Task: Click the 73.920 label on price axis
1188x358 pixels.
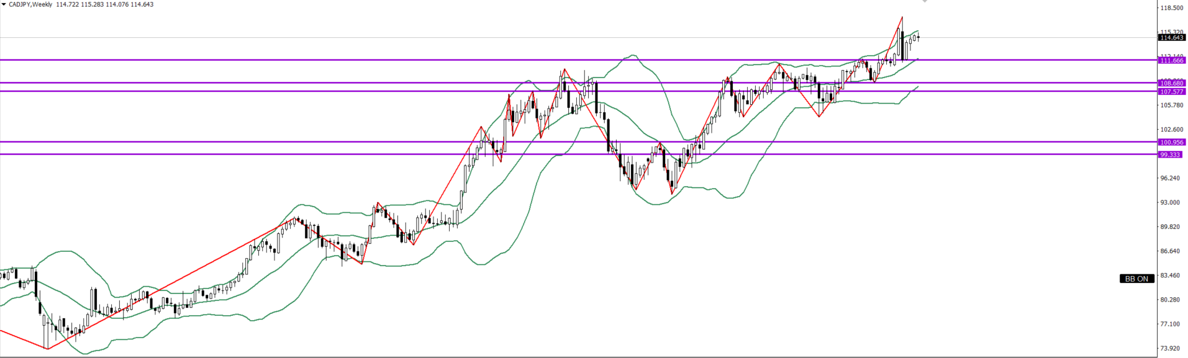Action: click(1171, 348)
